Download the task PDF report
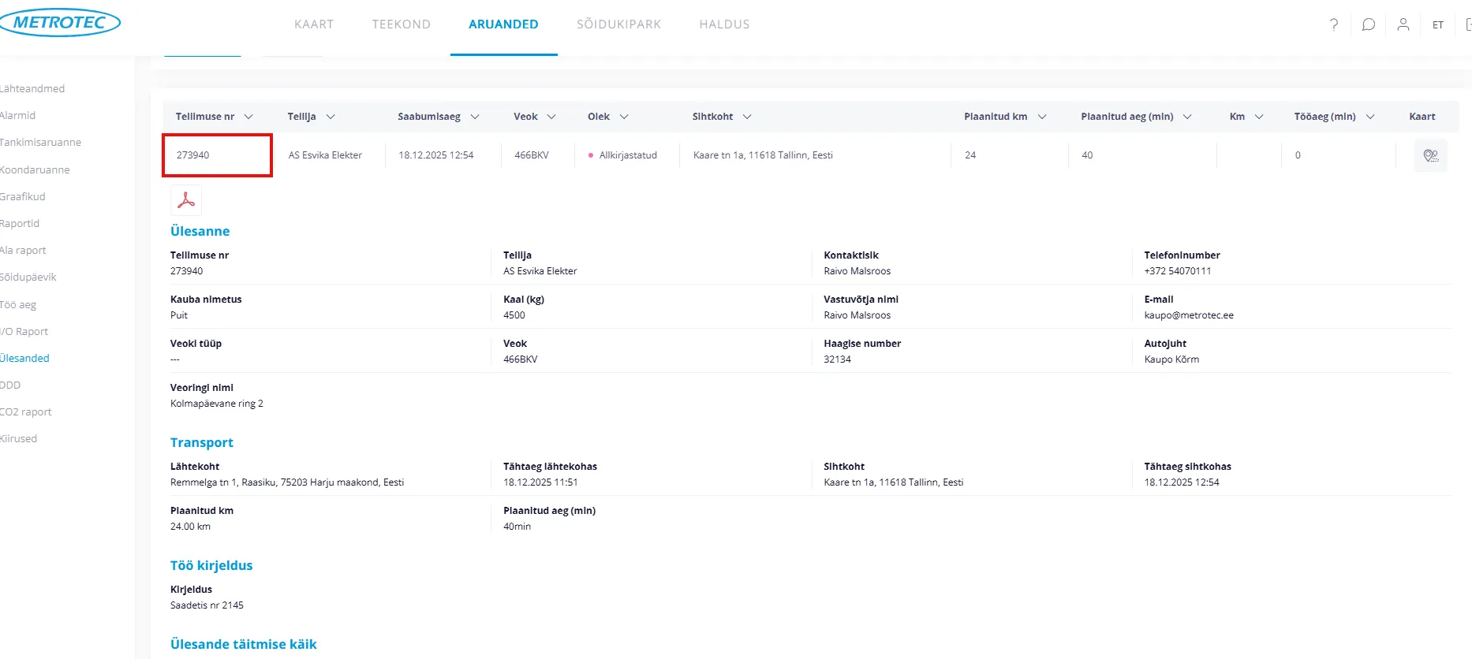The width and height of the screenshot is (1472, 659). pyautogui.click(x=186, y=200)
